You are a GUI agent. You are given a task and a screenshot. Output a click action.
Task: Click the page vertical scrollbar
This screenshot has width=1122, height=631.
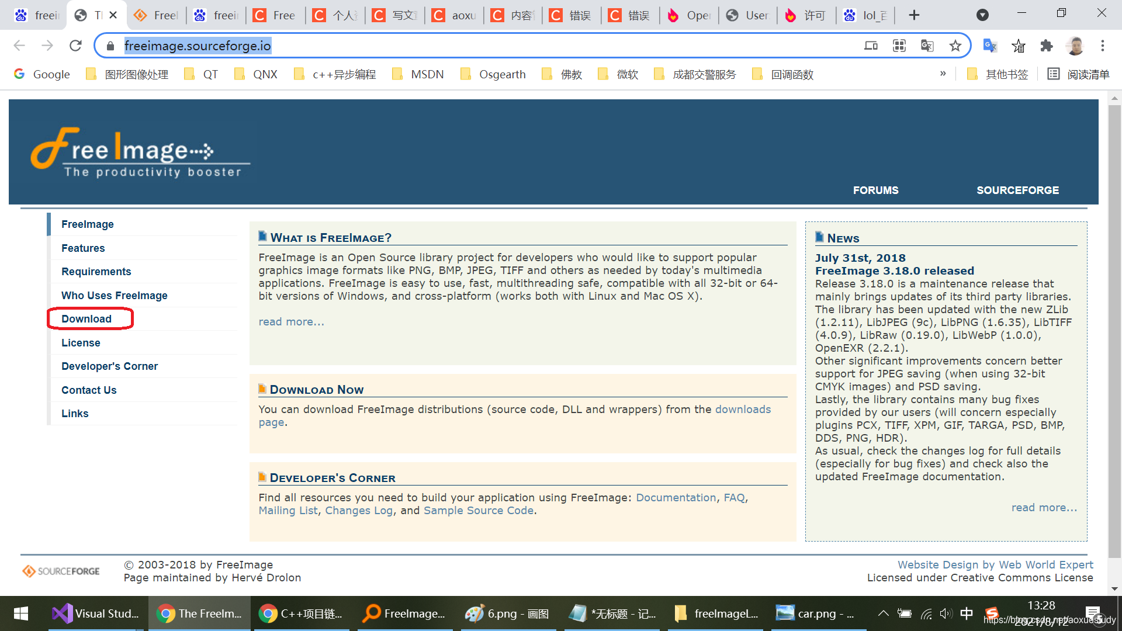(1114, 327)
